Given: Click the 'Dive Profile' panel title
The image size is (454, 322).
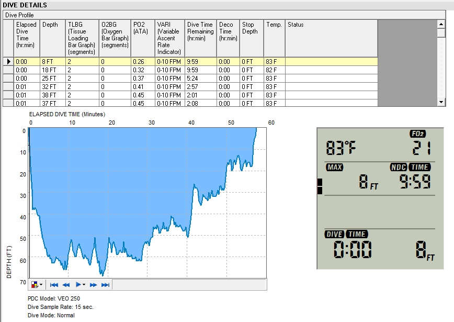Looking at the screenshot, I should 19,15.
